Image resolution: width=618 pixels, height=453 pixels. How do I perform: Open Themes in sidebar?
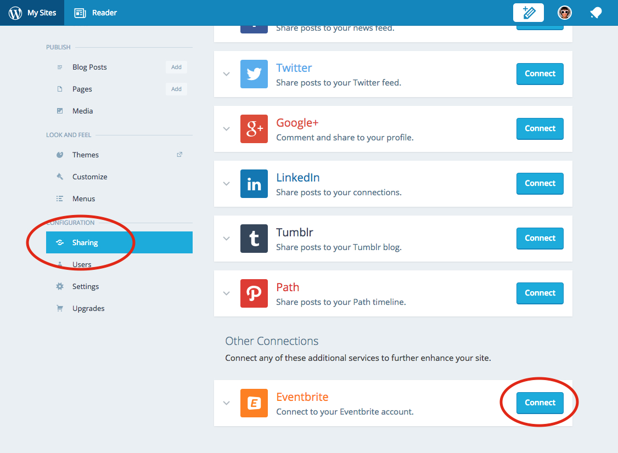86,155
